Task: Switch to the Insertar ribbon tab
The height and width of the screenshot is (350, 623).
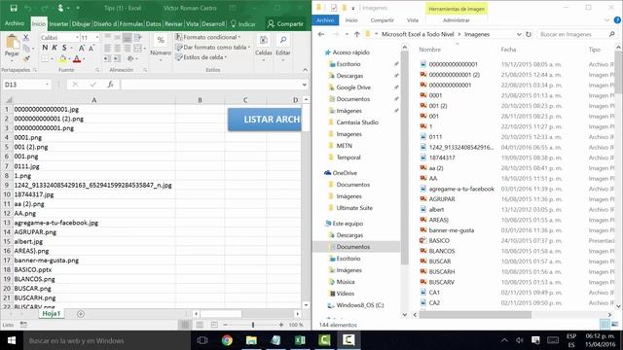Action: click(x=58, y=23)
